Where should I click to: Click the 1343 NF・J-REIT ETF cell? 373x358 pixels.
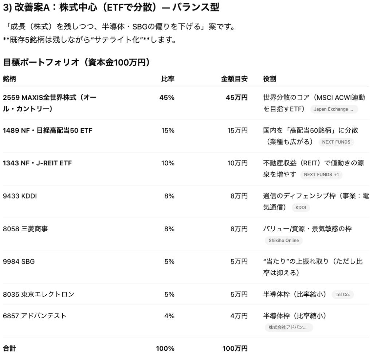37,163
